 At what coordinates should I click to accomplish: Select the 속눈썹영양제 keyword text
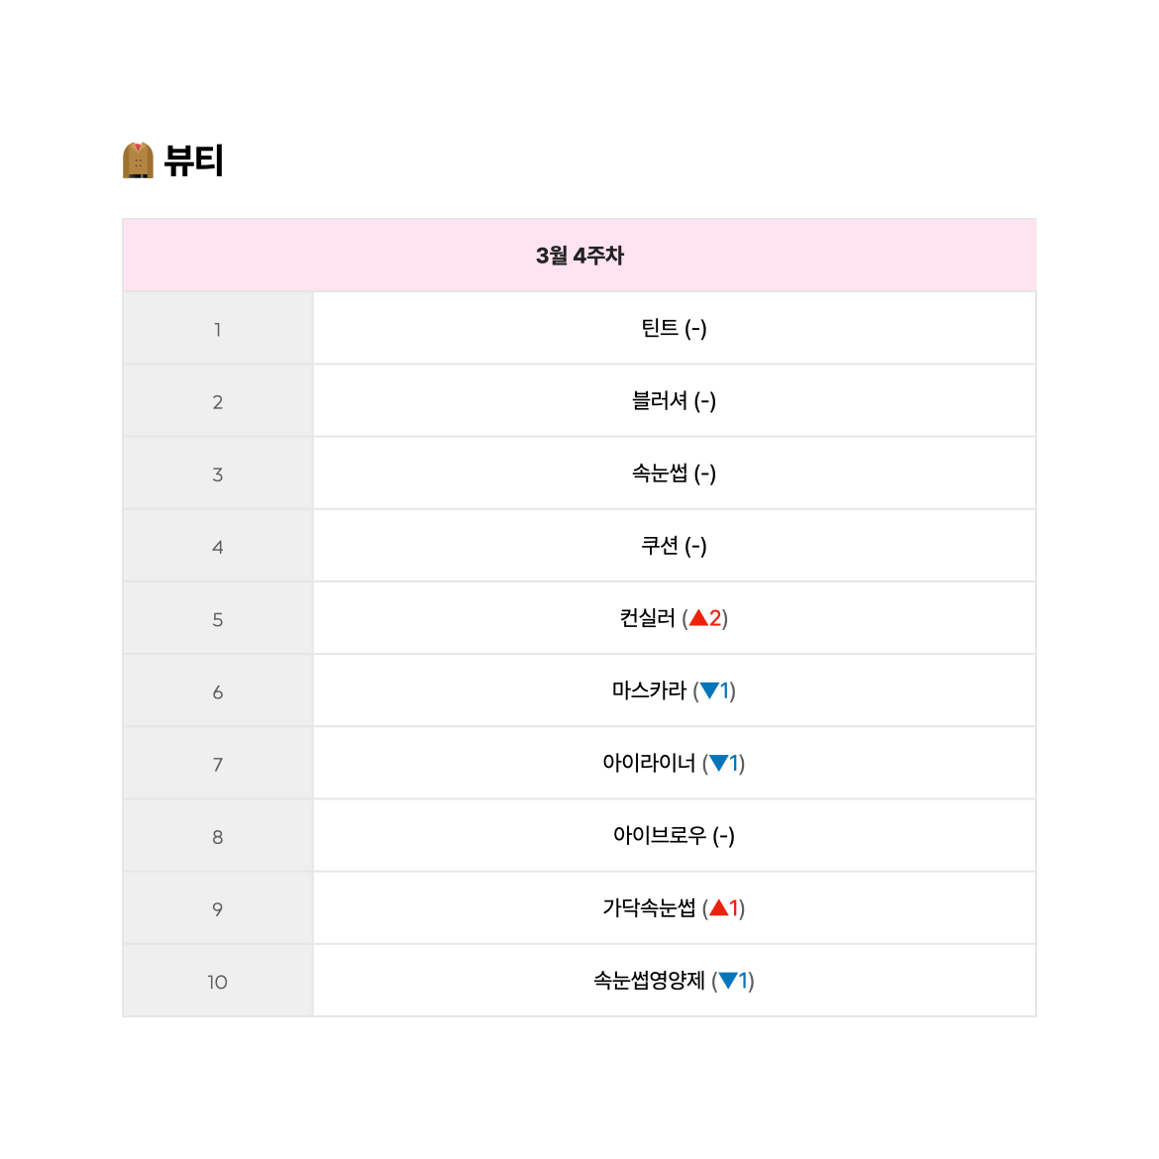[x=649, y=980]
